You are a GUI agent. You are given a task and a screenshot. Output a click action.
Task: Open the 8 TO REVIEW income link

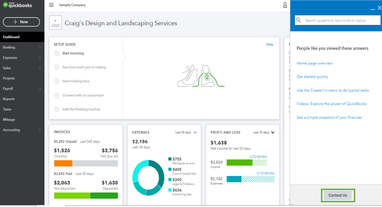(258, 157)
